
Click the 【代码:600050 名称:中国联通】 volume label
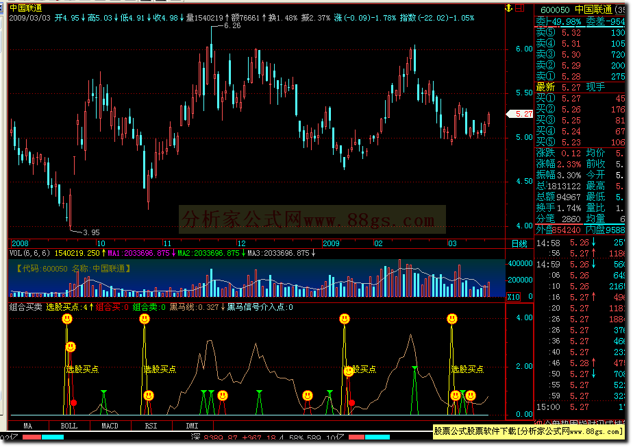point(73,269)
